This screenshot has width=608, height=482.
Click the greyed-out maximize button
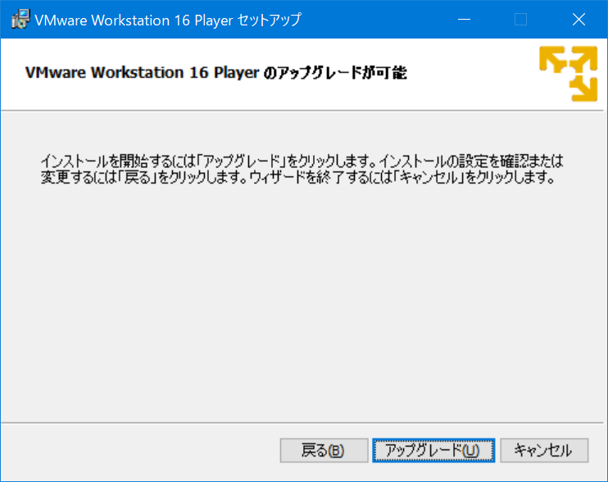[x=520, y=20]
